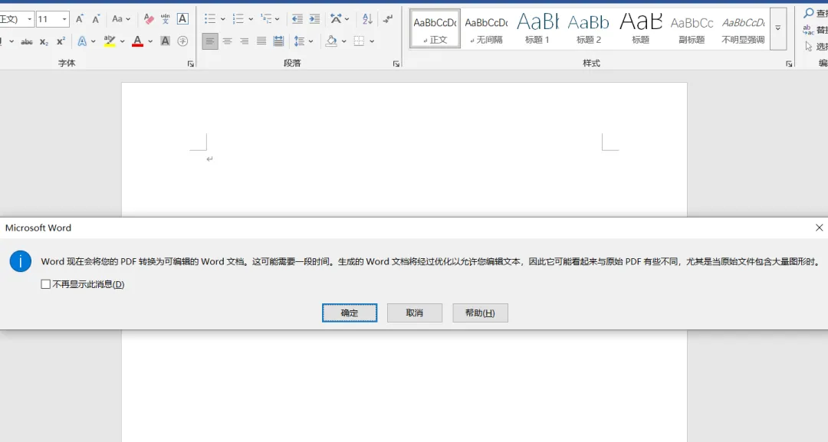Toggle justify alignment button
This screenshot has width=828, height=442.
point(261,41)
